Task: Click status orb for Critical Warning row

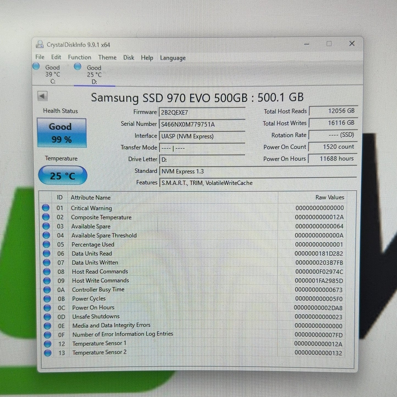Action: tap(46, 208)
